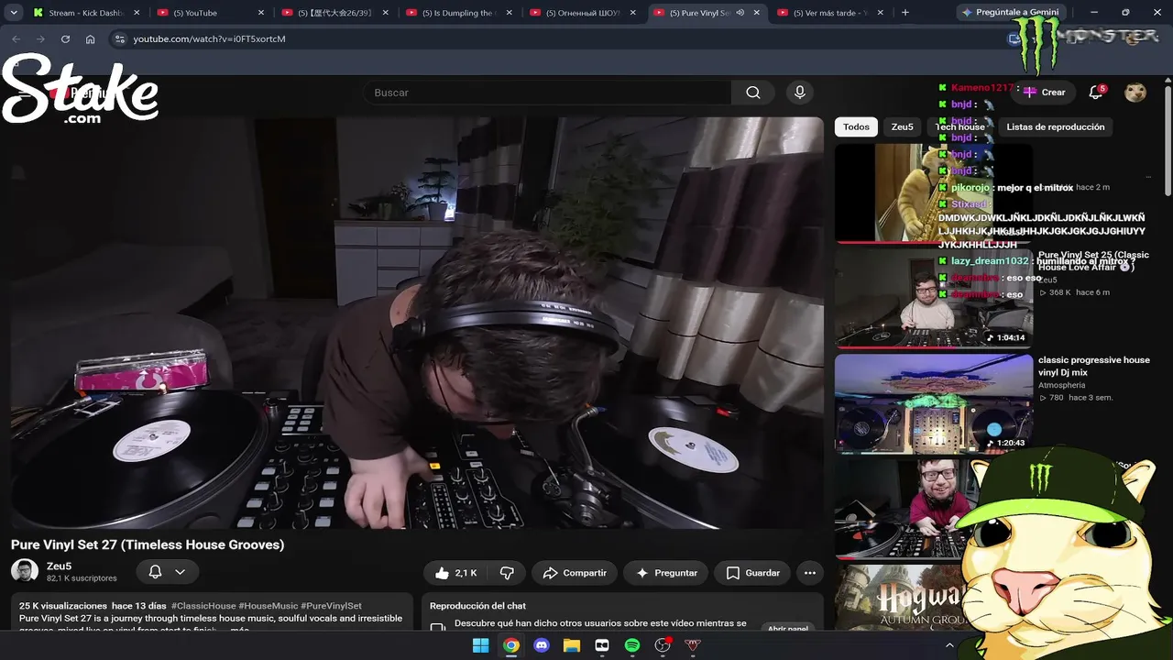Viewport: 1173px width, 660px height.
Task: Open the classic progressive house vinyl Dj mix title
Action: tap(1094, 366)
